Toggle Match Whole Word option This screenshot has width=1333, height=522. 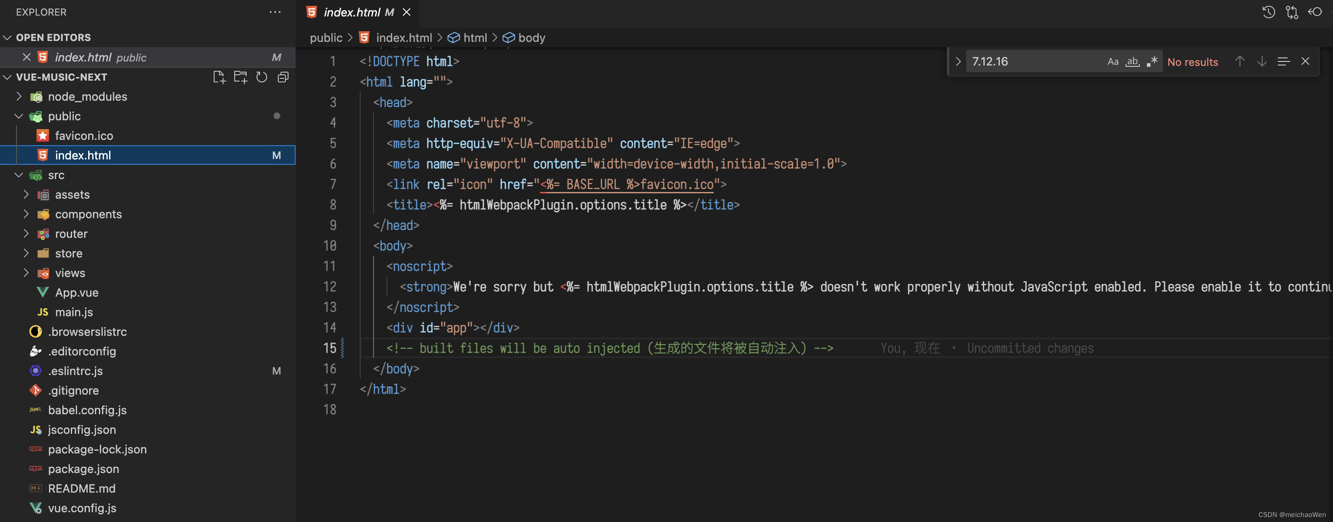(1132, 61)
